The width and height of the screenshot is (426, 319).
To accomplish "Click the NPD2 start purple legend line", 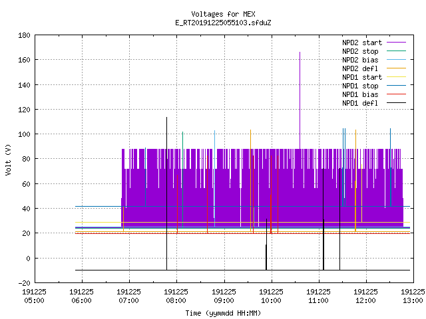I will 397,43.
